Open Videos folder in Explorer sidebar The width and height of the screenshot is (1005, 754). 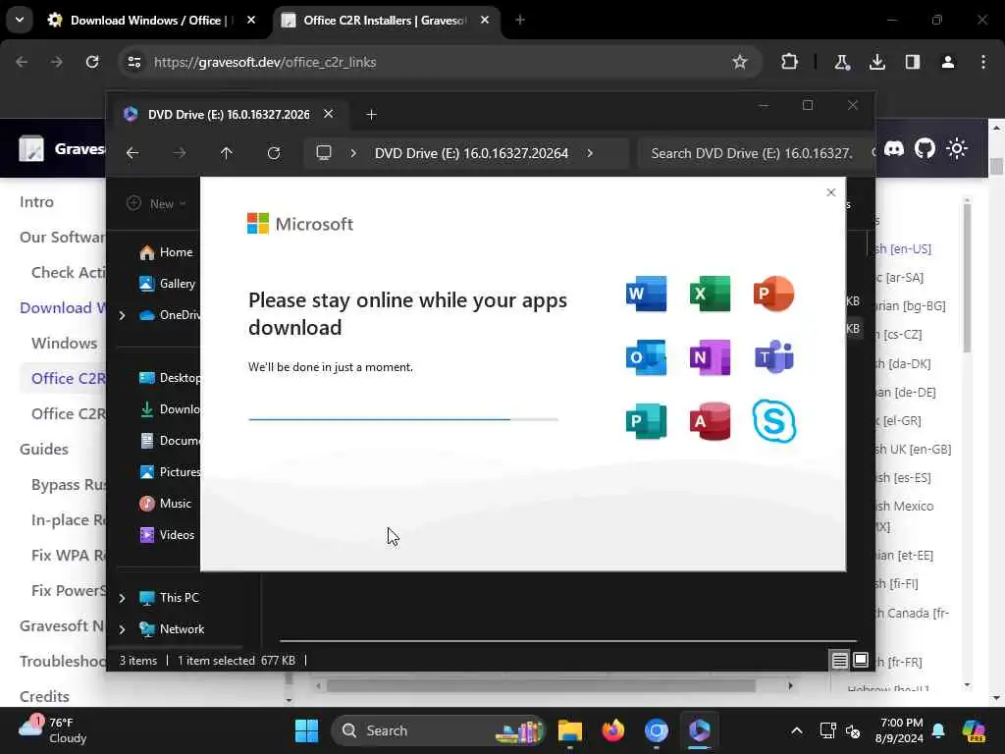167,535
